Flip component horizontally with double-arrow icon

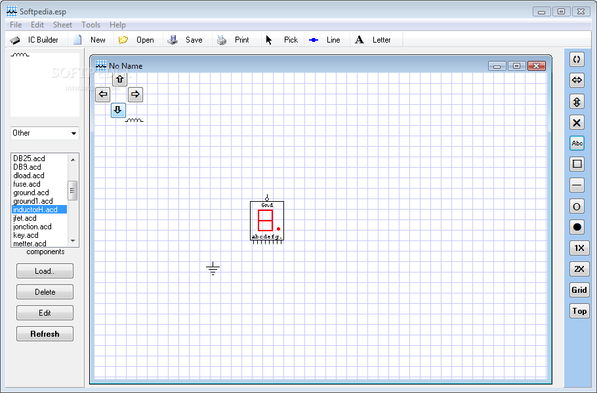577,80
